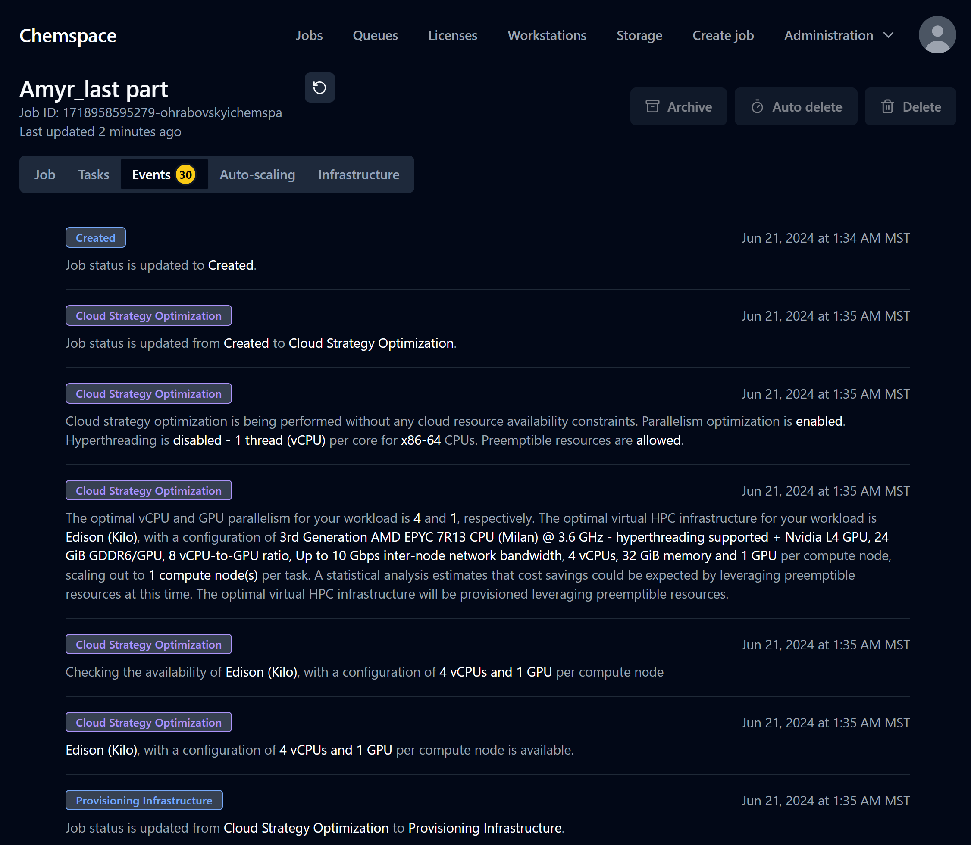The height and width of the screenshot is (845, 971).
Task: Click the Delete trash can icon
Action: point(887,106)
